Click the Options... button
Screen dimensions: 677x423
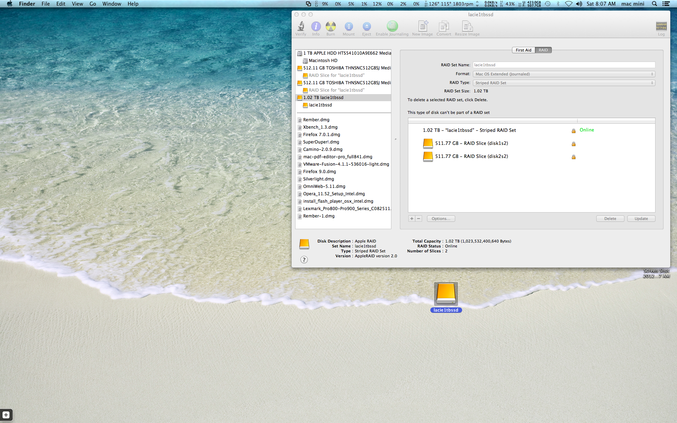point(441,219)
